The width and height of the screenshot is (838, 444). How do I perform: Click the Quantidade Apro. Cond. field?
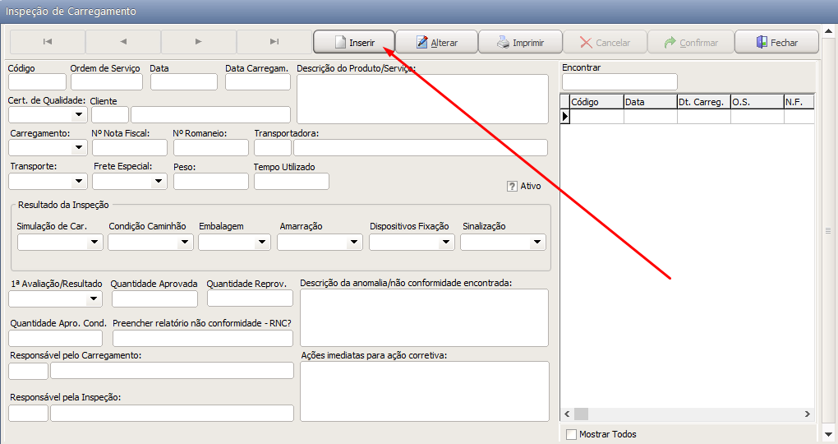(x=56, y=338)
